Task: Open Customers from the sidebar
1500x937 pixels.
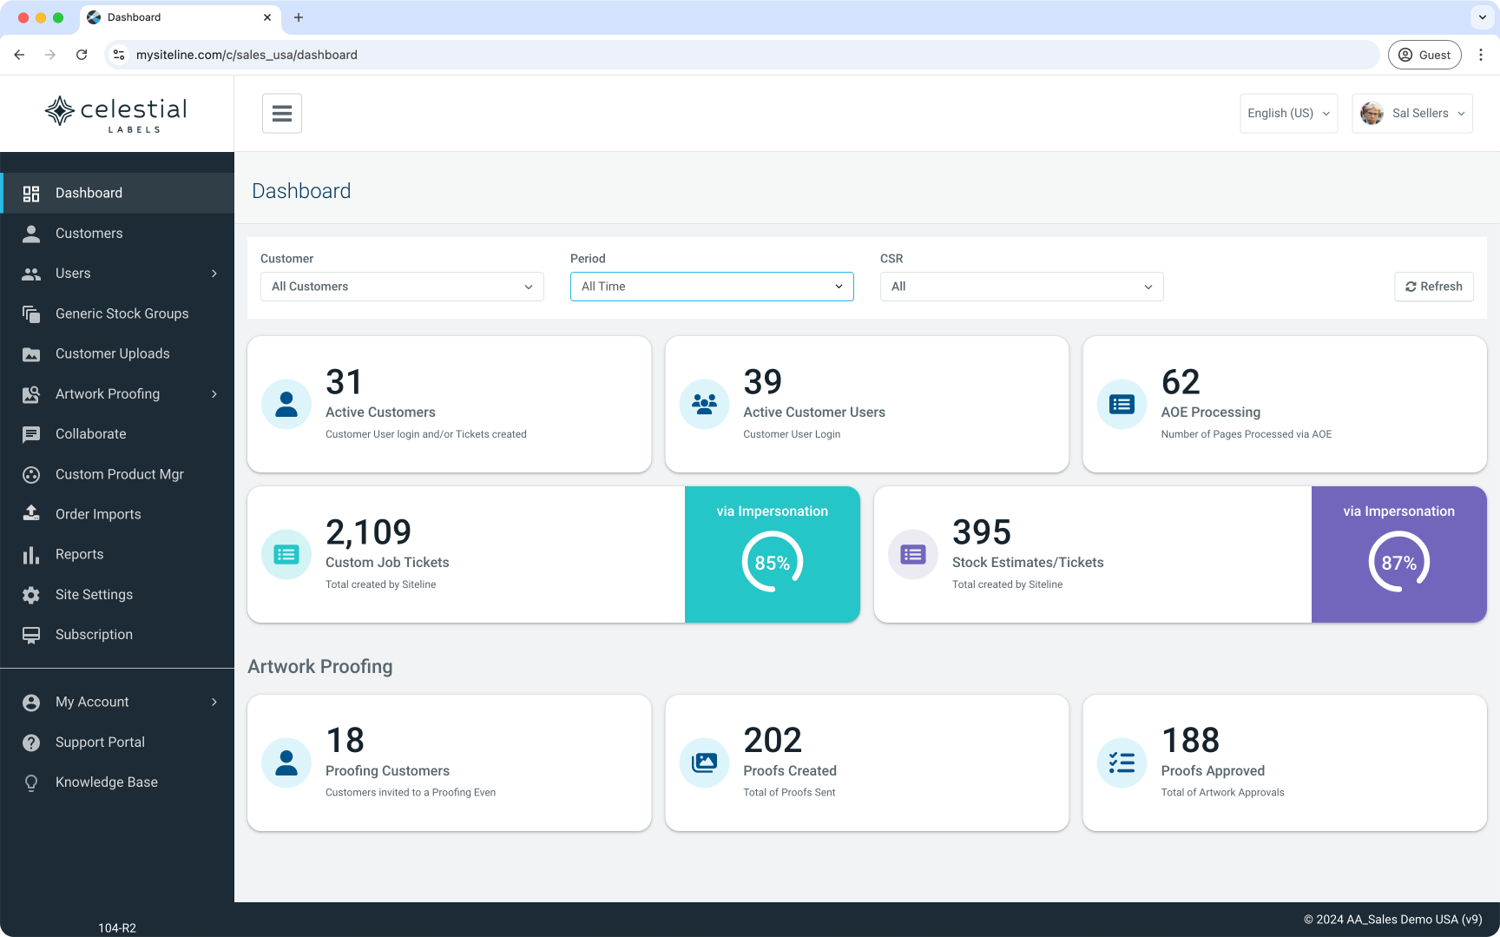Action: [x=117, y=233]
